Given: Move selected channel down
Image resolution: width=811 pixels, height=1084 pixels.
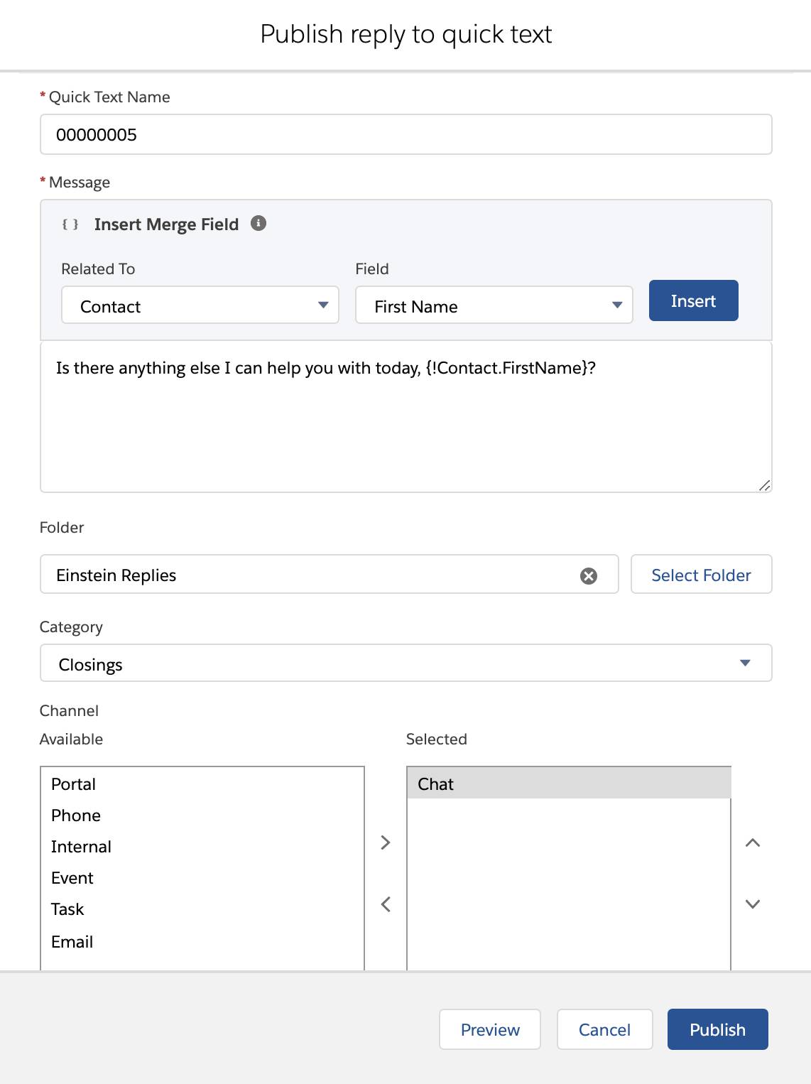Looking at the screenshot, I should tap(753, 904).
